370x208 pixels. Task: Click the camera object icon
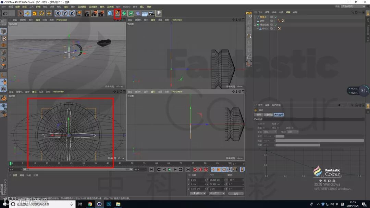151,13
